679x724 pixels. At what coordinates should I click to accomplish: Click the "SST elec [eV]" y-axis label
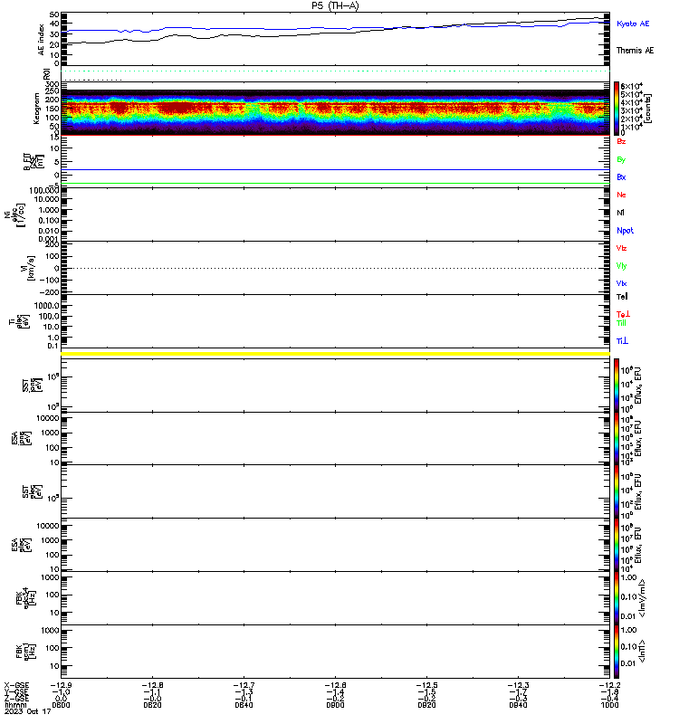point(32,491)
